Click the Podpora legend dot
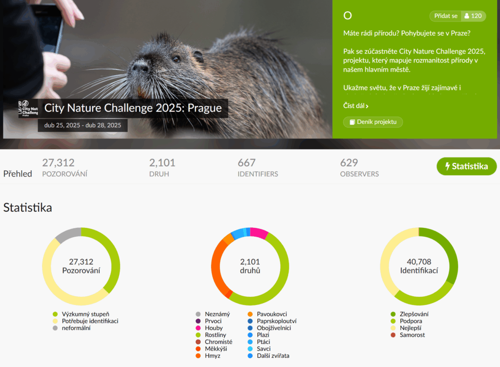The width and height of the screenshot is (500, 367). click(x=393, y=321)
